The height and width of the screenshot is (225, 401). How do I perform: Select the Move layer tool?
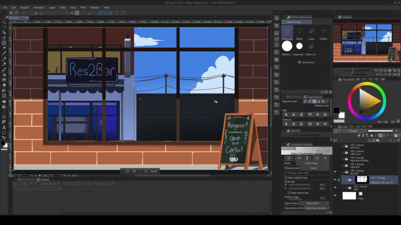click(x=4, y=37)
